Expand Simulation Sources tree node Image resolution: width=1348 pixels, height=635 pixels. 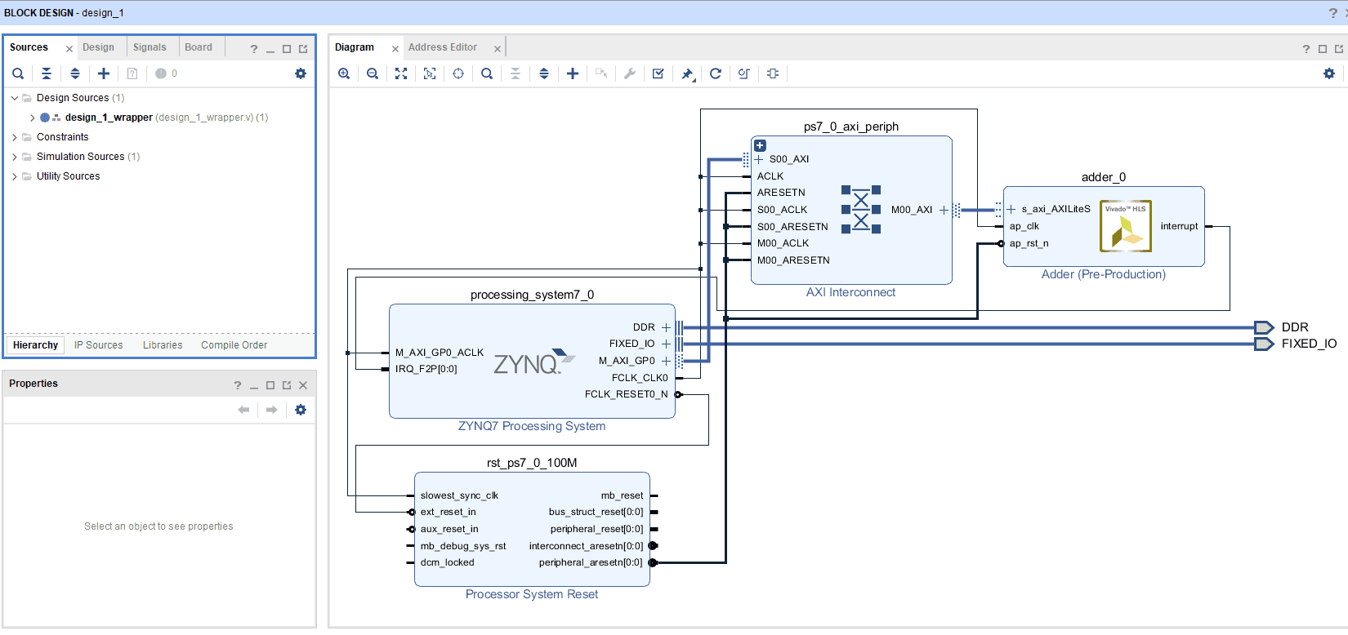click(15, 157)
